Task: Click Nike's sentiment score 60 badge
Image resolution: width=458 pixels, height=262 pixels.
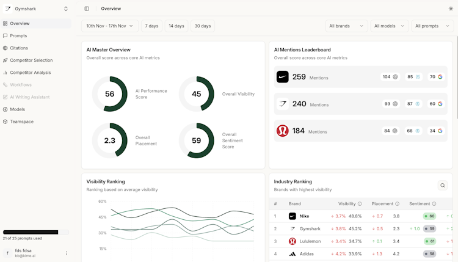Action: 430,216
